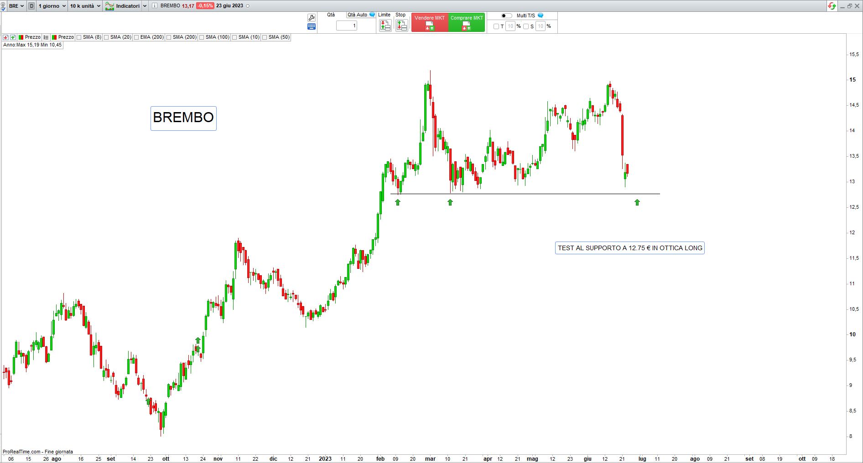Image resolution: width=863 pixels, height=463 pixels.
Task: Enable the EMA (200) checkbox
Action: [136, 37]
